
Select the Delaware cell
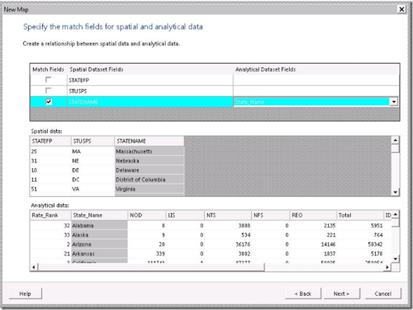[149, 171]
